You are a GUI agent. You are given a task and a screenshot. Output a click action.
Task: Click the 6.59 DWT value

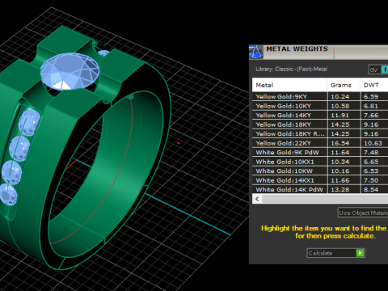[371, 97]
